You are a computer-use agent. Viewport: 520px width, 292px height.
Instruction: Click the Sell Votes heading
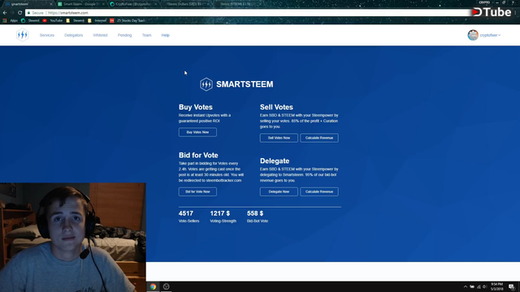tap(276, 107)
